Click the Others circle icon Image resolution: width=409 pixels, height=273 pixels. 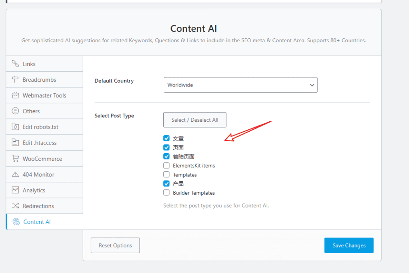click(x=16, y=111)
